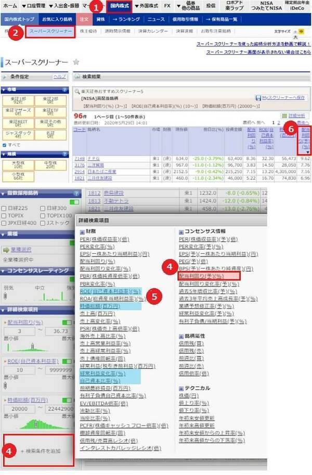
Task: Tick the Jストック checkbox
Action: click(43, 223)
